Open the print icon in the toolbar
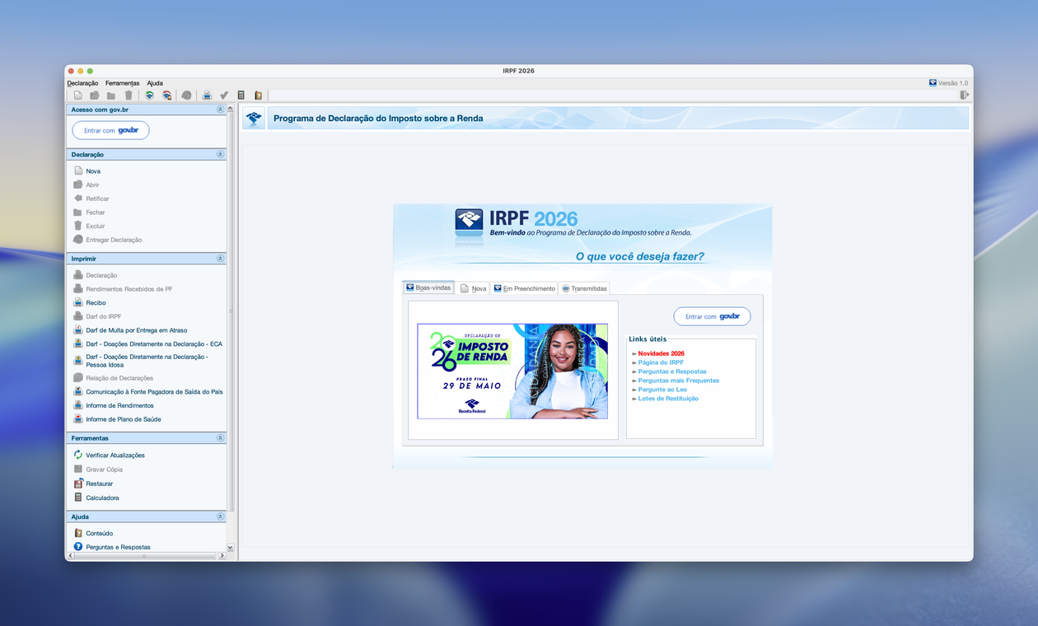1038x626 pixels. click(207, 95)
